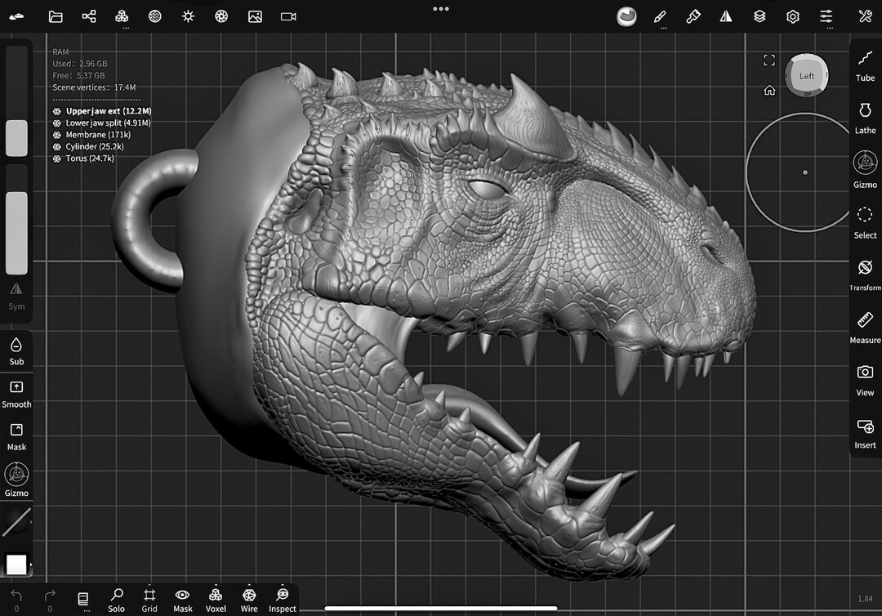Expand the scene graph icon options
This screenshot has height=616, width=882.
pos(88,16)
